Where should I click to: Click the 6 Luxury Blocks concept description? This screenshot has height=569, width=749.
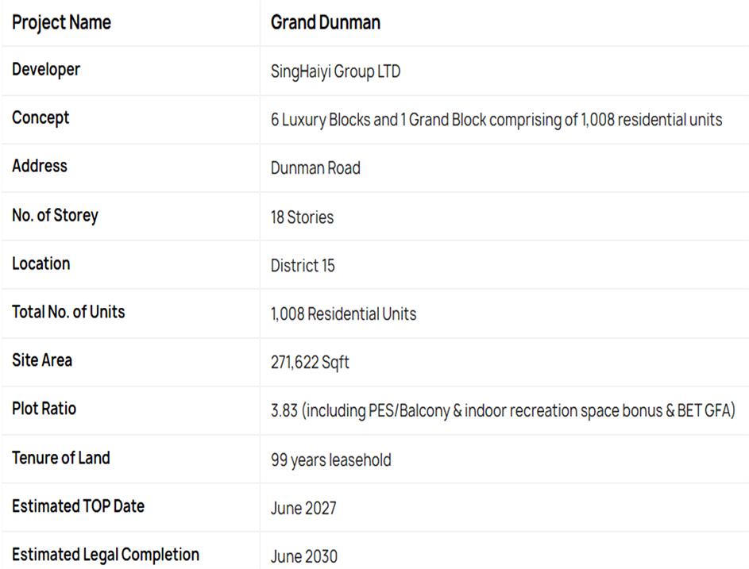[x=496, y=120]
